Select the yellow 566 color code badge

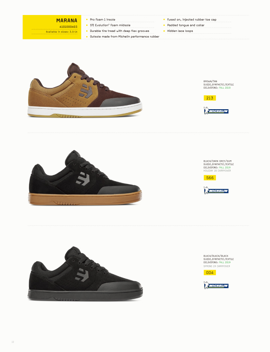pyautogui.click(x=210, y=178)
